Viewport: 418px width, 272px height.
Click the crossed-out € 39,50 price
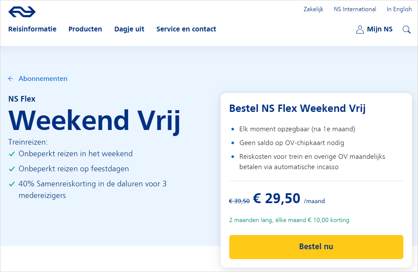(239, 201)
